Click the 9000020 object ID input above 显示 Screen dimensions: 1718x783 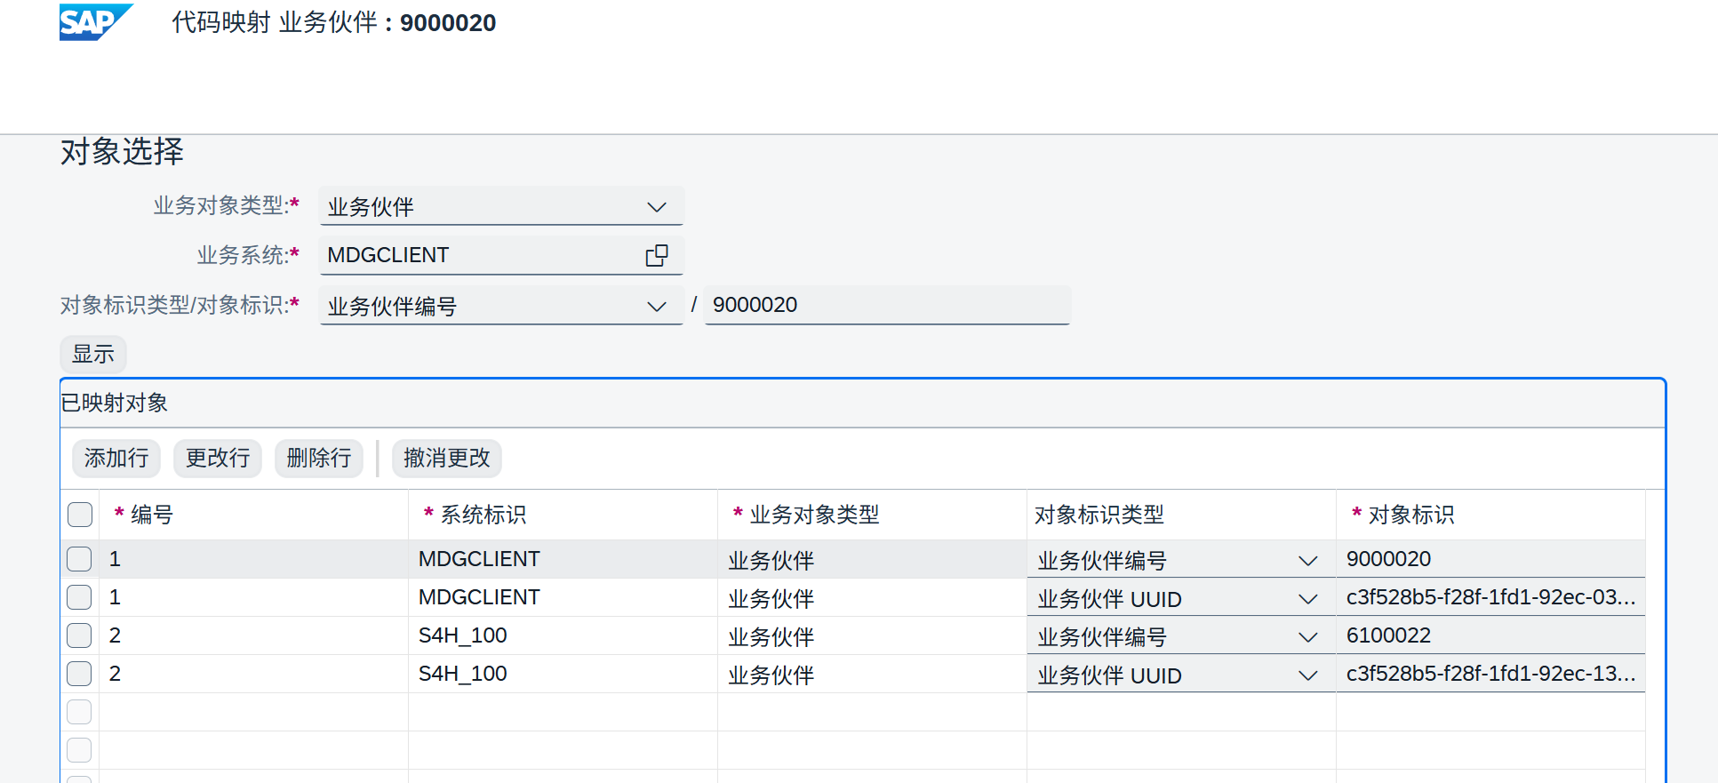point(887,305)
